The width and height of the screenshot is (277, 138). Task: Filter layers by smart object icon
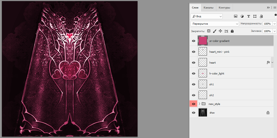tap(261, 16)
